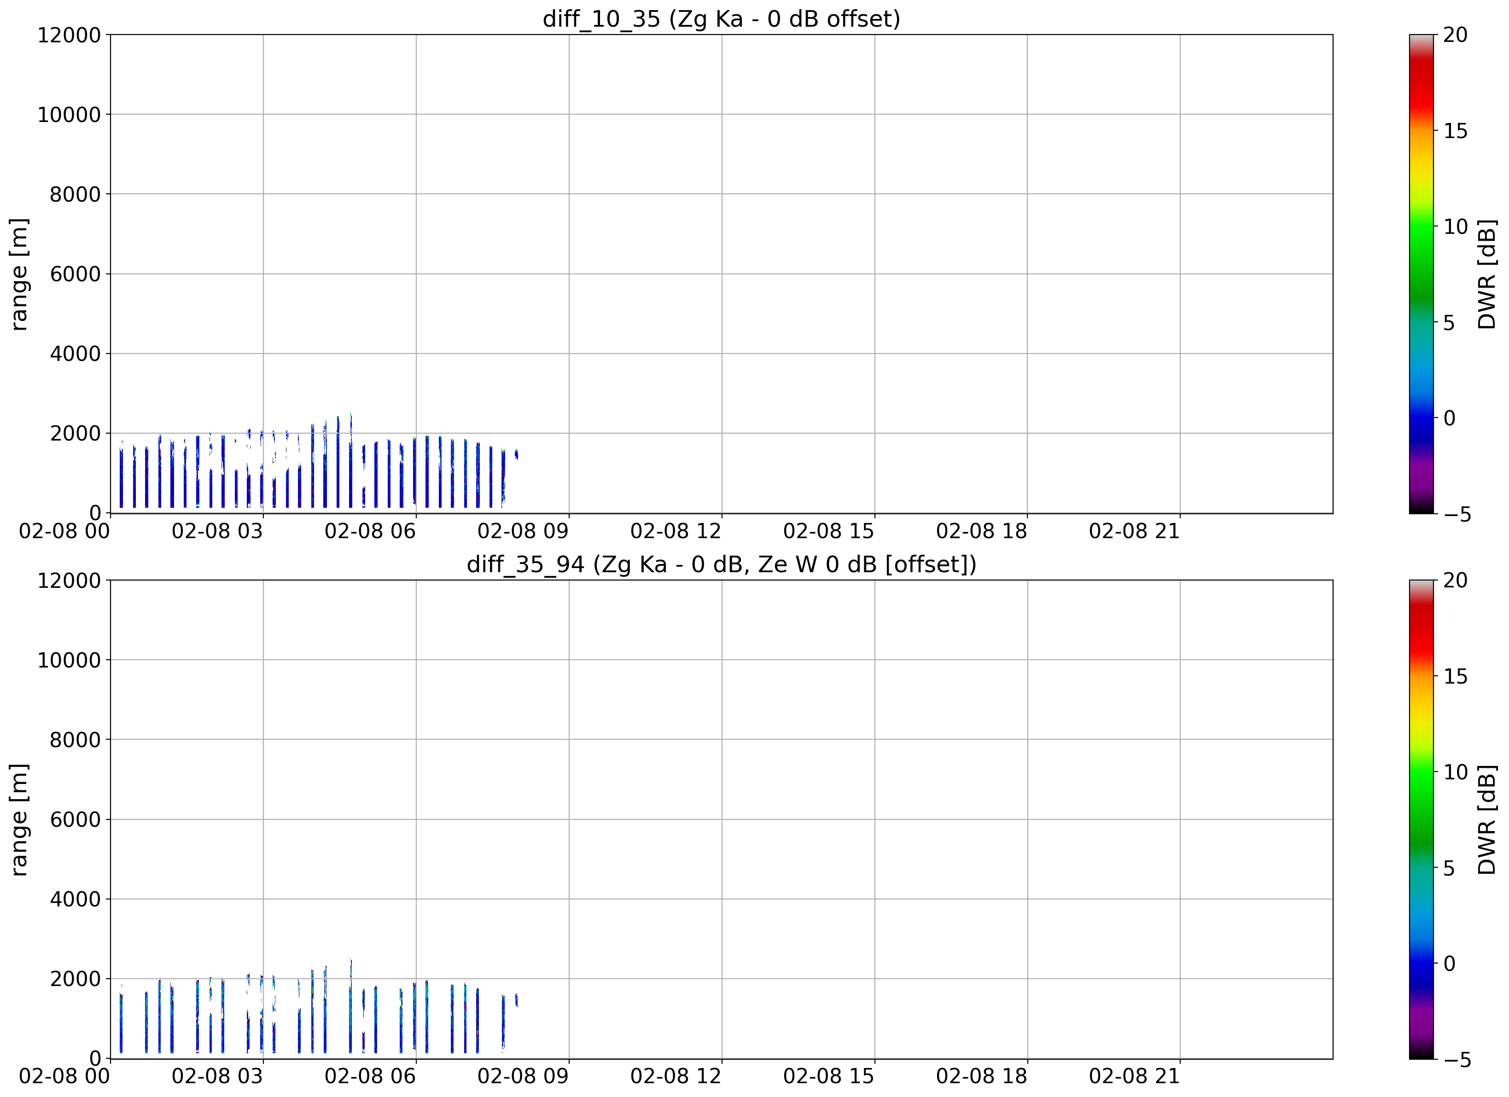
Task: Click the bottom plot's y-axis label 'range [m]'
Action: [x=18, y=819]
